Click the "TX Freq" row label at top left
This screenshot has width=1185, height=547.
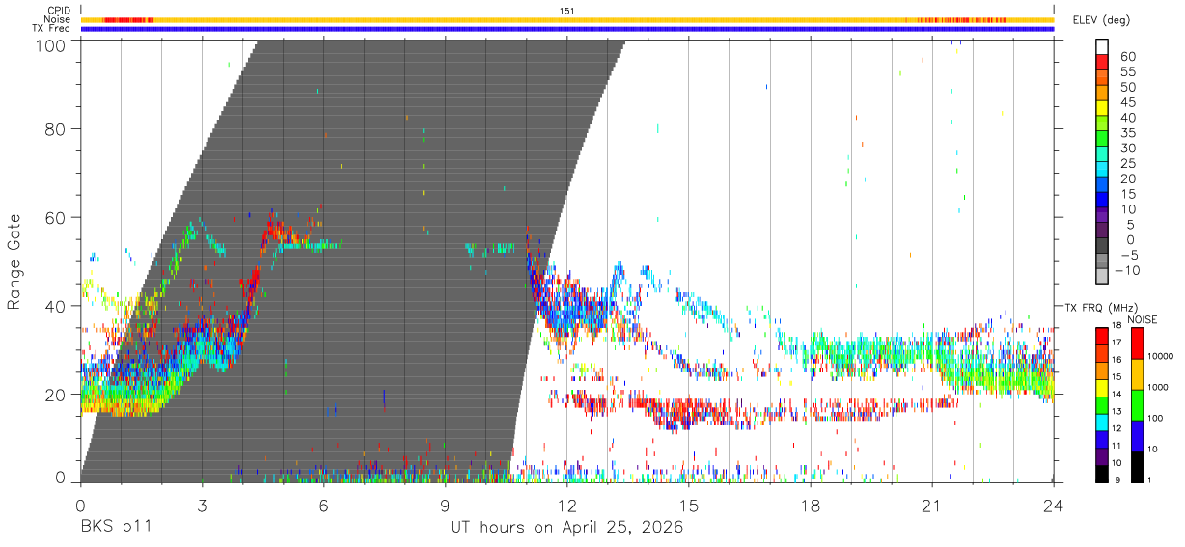pyautogui.click(x=52, y=29)
